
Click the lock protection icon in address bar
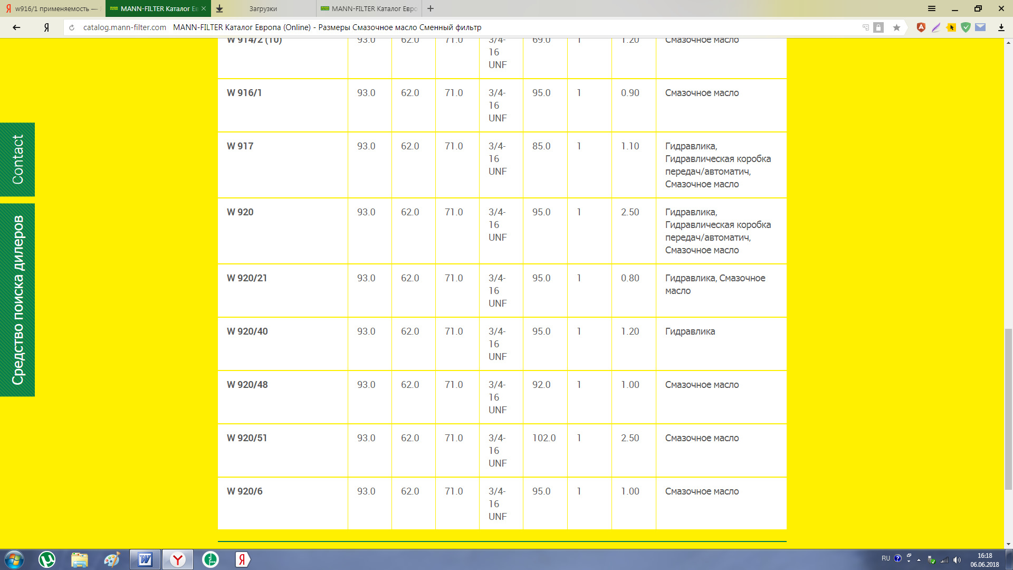(x=878, y=27)
